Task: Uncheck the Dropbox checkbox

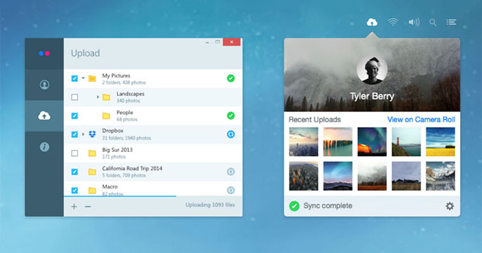Action: click(74, 134)
